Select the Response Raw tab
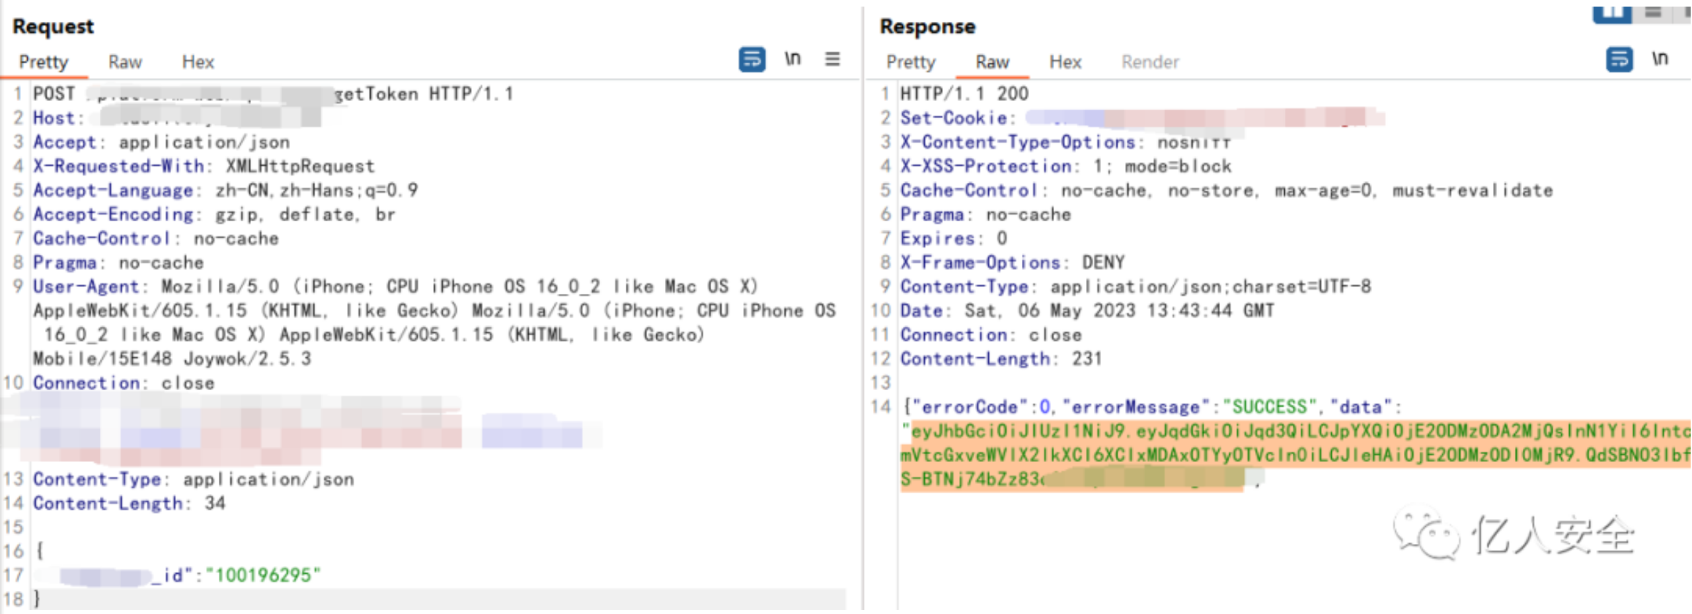The image size is (1692, 614). tap(992, 62)
